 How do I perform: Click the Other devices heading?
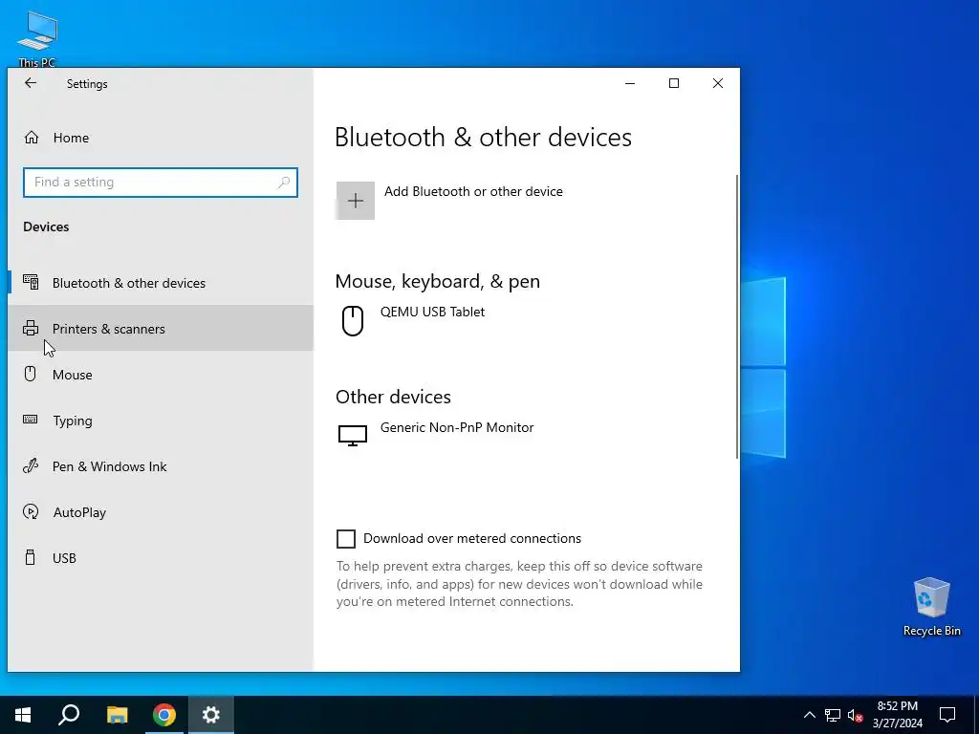point(393,397)
